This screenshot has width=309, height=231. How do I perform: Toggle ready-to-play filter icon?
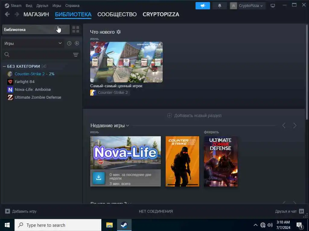(77, 43)
